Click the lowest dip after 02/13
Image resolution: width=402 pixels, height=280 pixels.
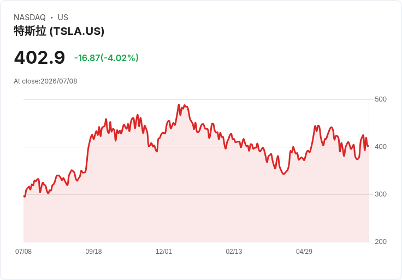click(283, 174)
